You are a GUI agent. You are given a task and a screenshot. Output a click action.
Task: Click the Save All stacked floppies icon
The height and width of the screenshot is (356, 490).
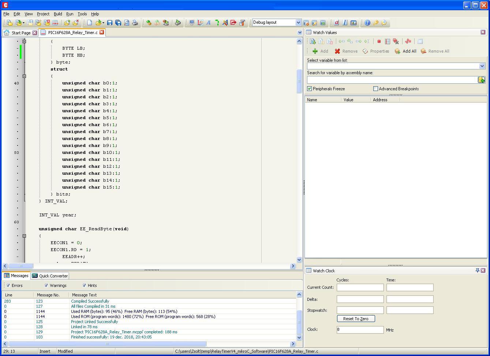tap(118, 23)
